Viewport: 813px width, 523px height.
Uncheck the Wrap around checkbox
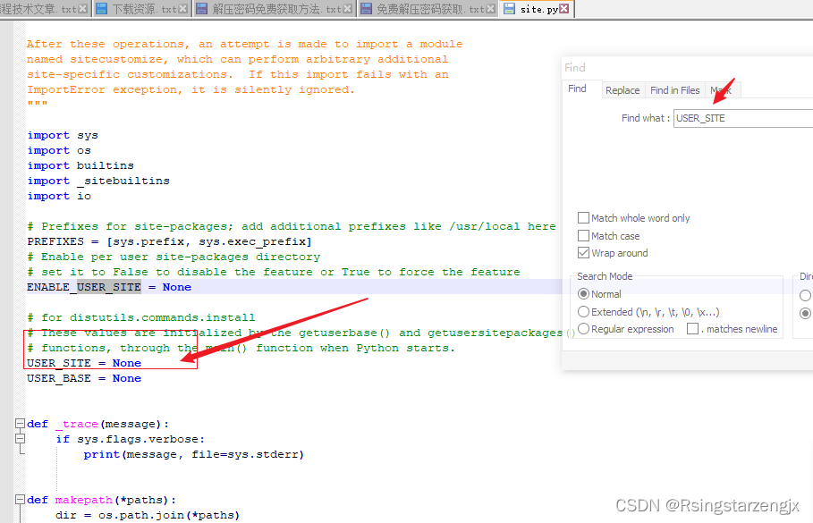point(583,253)
